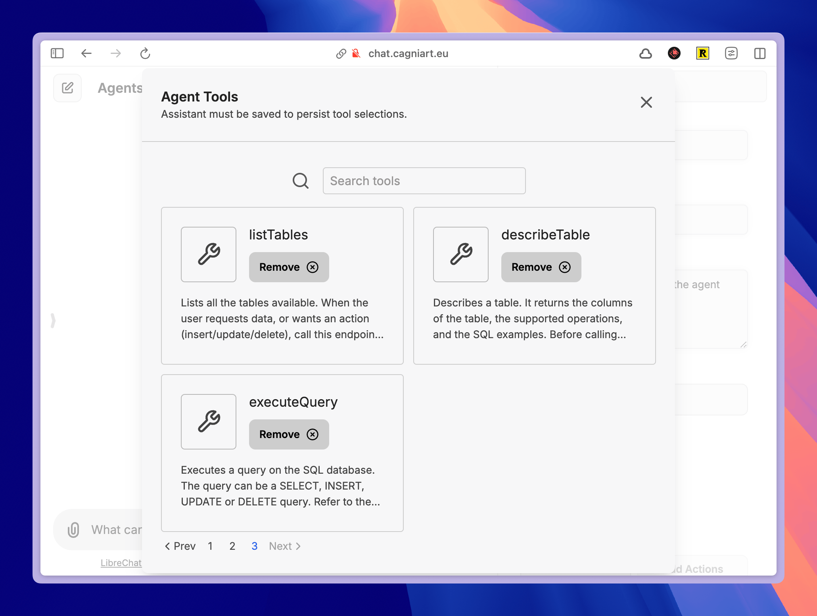Close the Agent Tools dialog
This screenshot has width=817, height=616.
(x=646, y=102)
